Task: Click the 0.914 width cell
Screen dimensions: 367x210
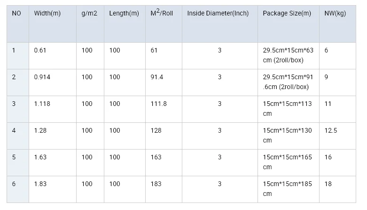Action: [x=42, y=77]
